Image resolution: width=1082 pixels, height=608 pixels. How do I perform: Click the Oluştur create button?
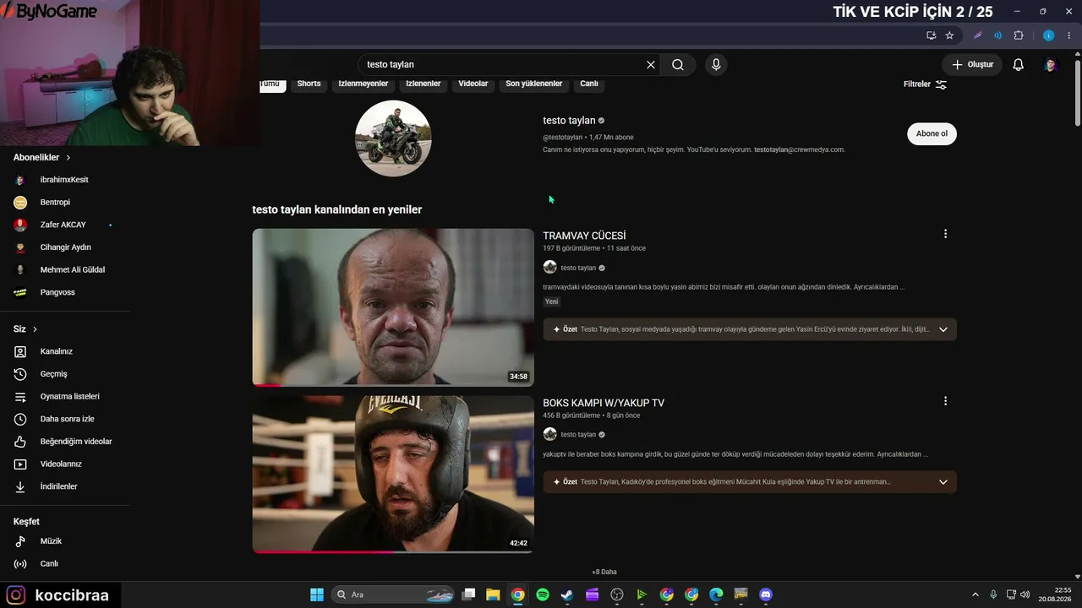[972, 64]
